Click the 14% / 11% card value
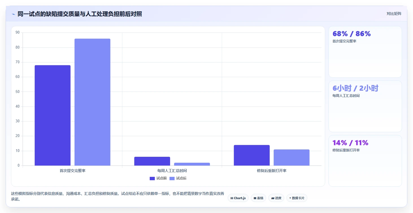The image size is (413, 213). tap(350, 143)
